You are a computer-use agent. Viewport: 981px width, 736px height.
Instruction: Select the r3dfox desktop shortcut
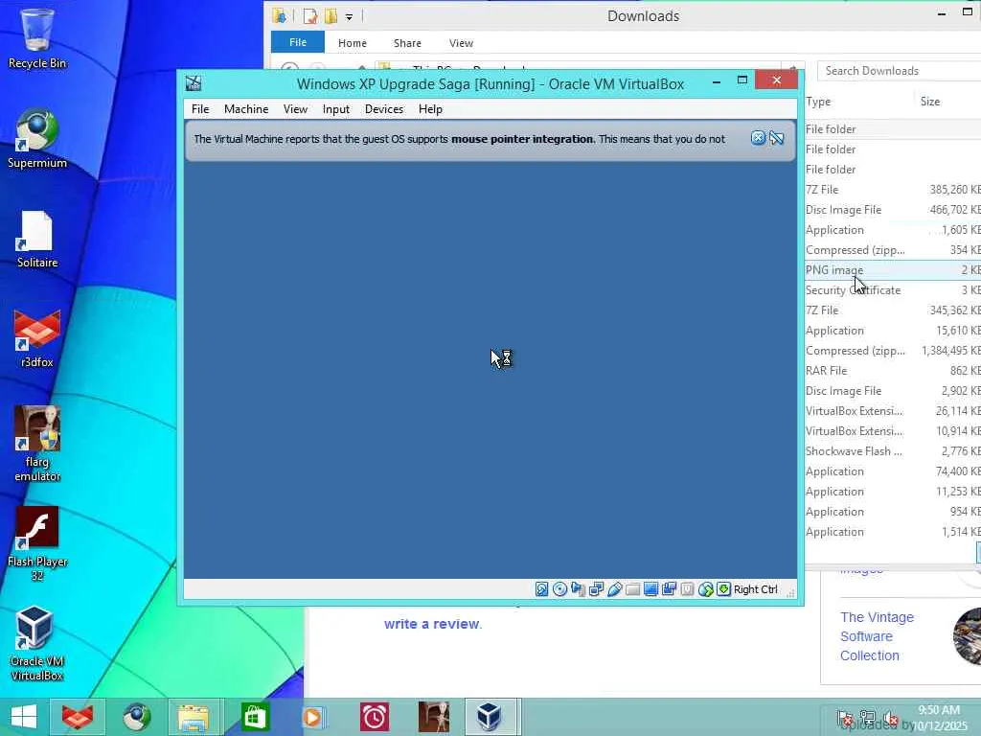37,338
